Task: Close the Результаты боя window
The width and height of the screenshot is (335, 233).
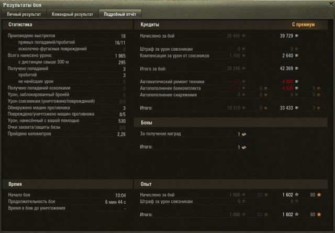Action: click(331, 5)
